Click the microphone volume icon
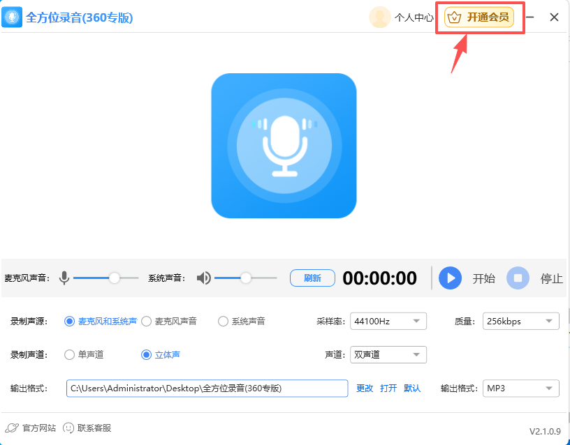The image size is (570, 445). tap(64, 278)
